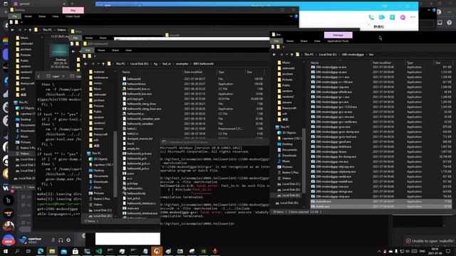
Task: Start a voice call in the chat window
Action: pyautogui.click(x=371, y=17)
